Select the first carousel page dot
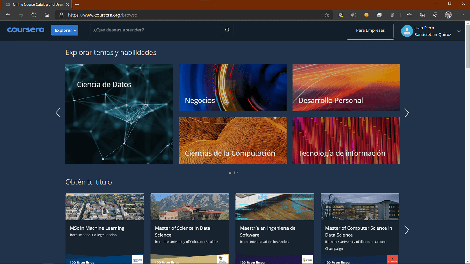Screen dimensions: 470x264 point(230,173)
